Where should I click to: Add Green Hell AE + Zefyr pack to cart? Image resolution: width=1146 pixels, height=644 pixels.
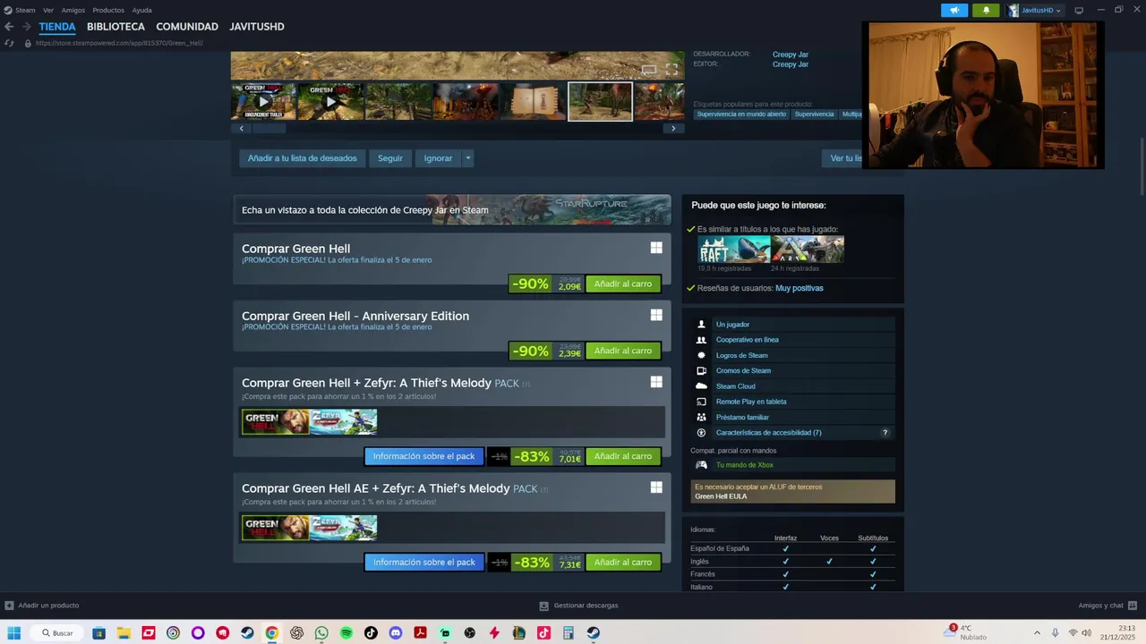(x=623, y=563)
